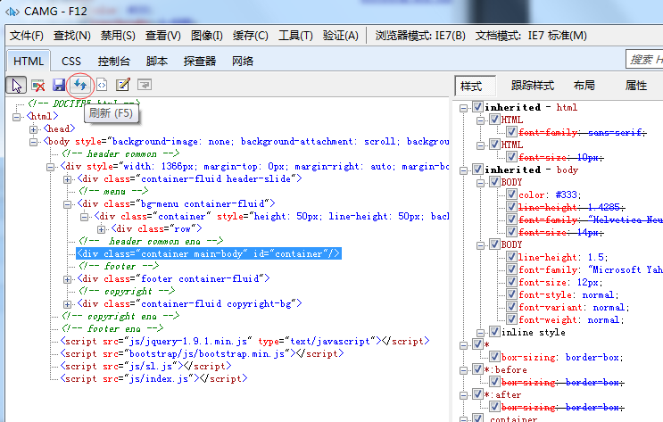Click the 搜索 HTML search box
The width and height of the screenshot is (663, 422).
pos(644,59)
